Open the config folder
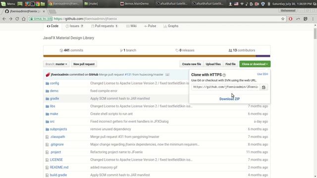This screenshot has width=317, height=178. coord(54,83)
